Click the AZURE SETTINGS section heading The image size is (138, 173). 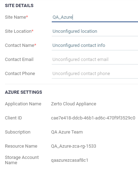pos(24,92)
